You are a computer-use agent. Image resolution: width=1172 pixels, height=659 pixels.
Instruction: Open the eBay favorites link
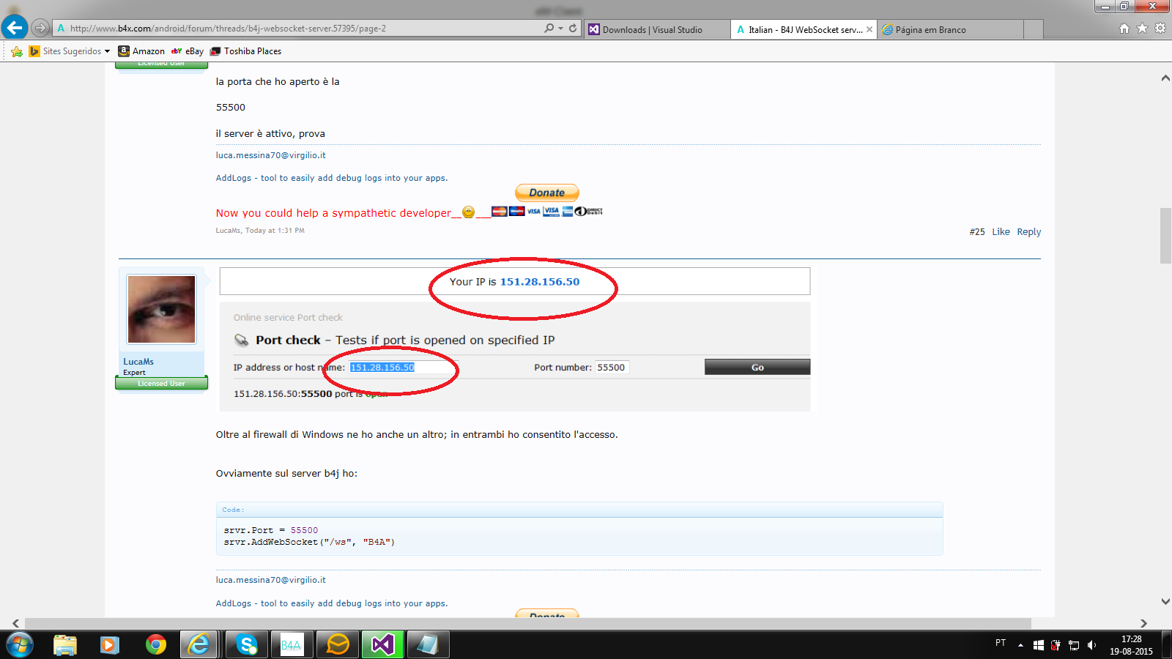point(188,51)
